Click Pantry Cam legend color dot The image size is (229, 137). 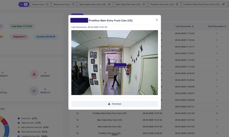click(x=19, y=118)
